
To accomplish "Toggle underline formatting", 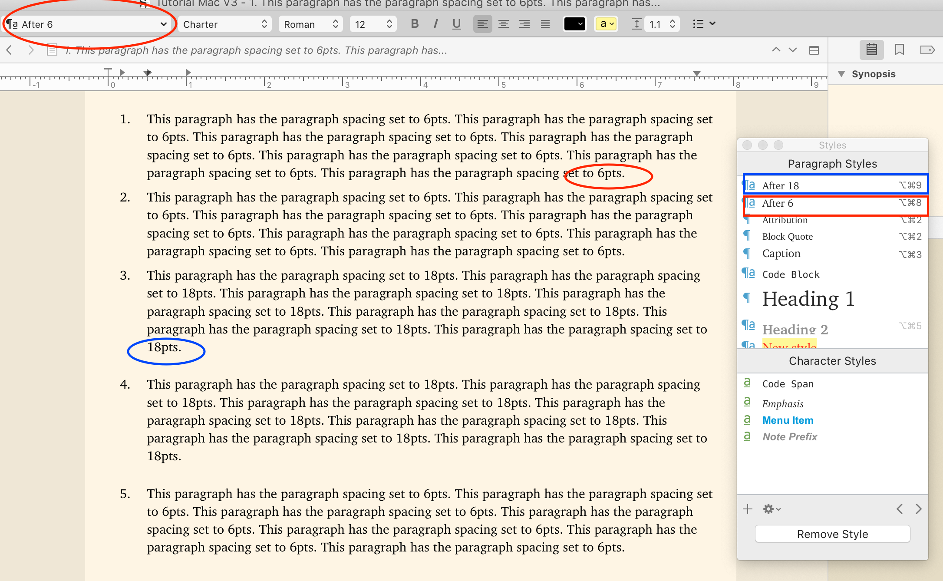I will click(456, 24).
